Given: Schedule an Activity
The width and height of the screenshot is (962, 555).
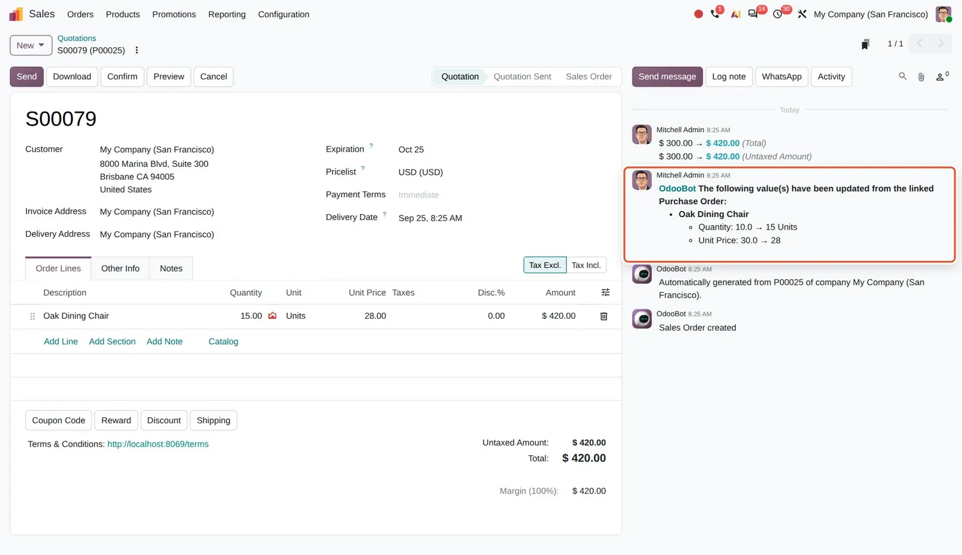Looking at the screenshot, I should pos(832,77).
